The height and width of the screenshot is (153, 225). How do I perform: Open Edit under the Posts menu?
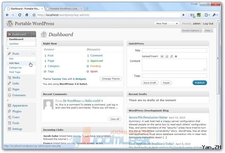(x=11, y=59)
